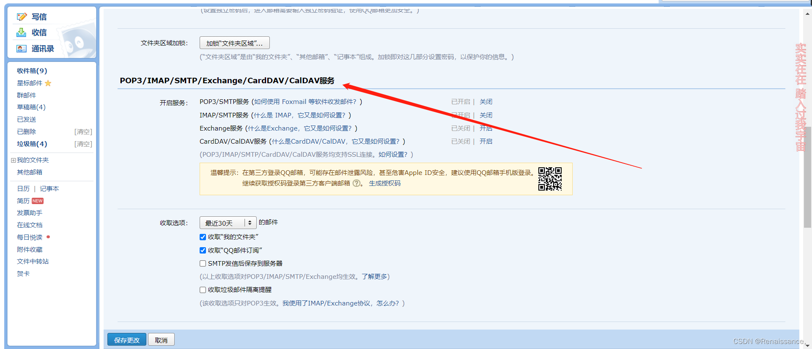812x349 pixels.
Task: Click the question mark help icon in tip box
Action: coord(357,183)
